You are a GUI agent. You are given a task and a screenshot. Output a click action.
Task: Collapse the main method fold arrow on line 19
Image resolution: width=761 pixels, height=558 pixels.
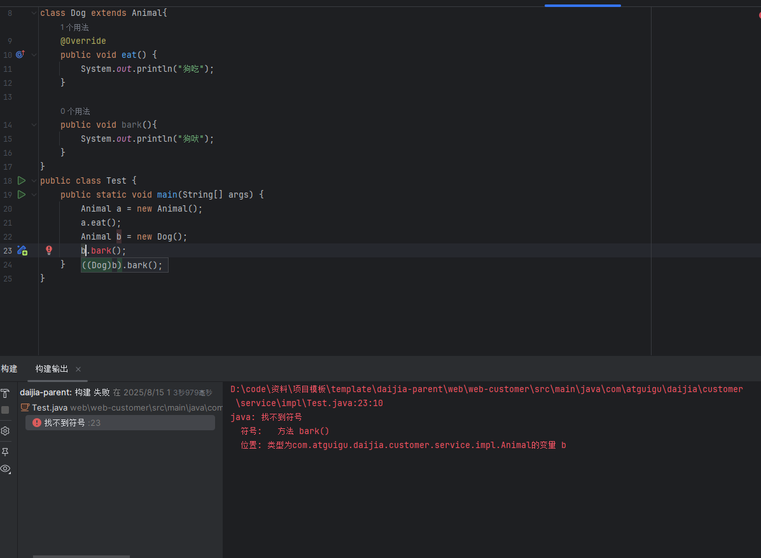click(34, 195)
